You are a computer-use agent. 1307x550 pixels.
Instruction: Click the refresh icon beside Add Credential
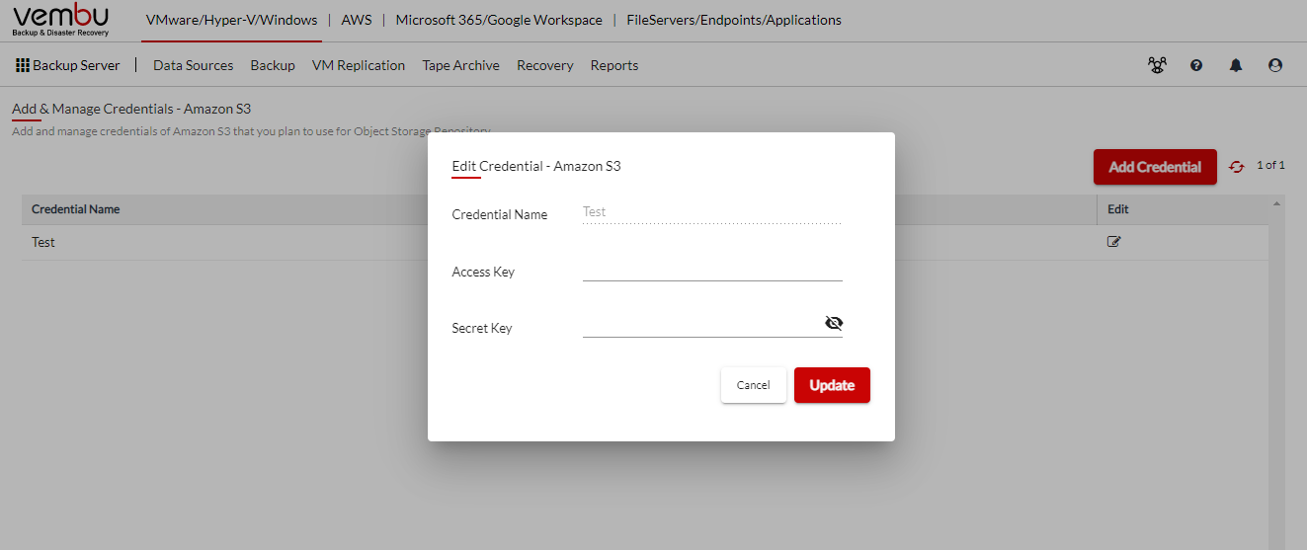(x=1236, y=167)
